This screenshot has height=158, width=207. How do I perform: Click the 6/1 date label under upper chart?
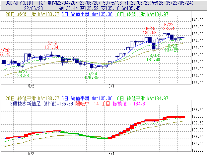coord(111,86)
